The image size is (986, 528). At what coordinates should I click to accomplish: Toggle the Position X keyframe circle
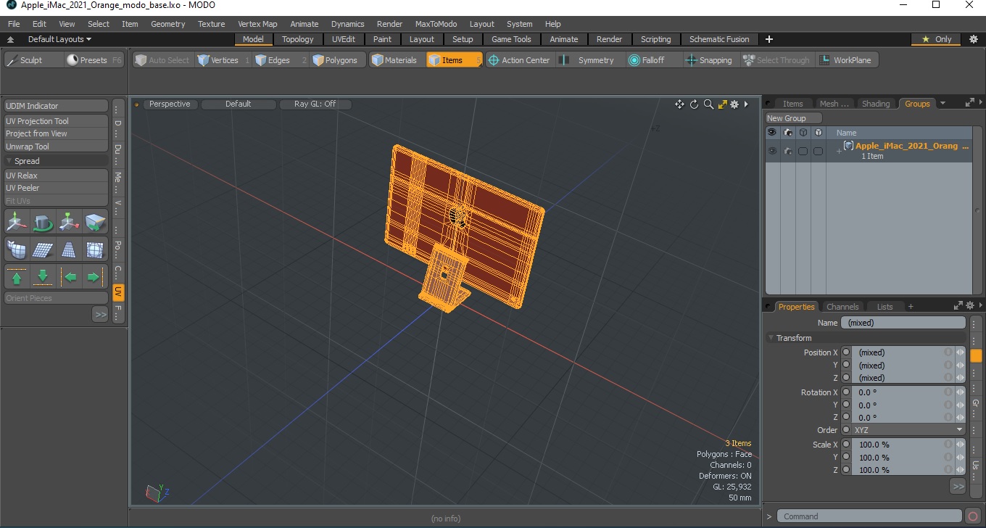[846, 352]
